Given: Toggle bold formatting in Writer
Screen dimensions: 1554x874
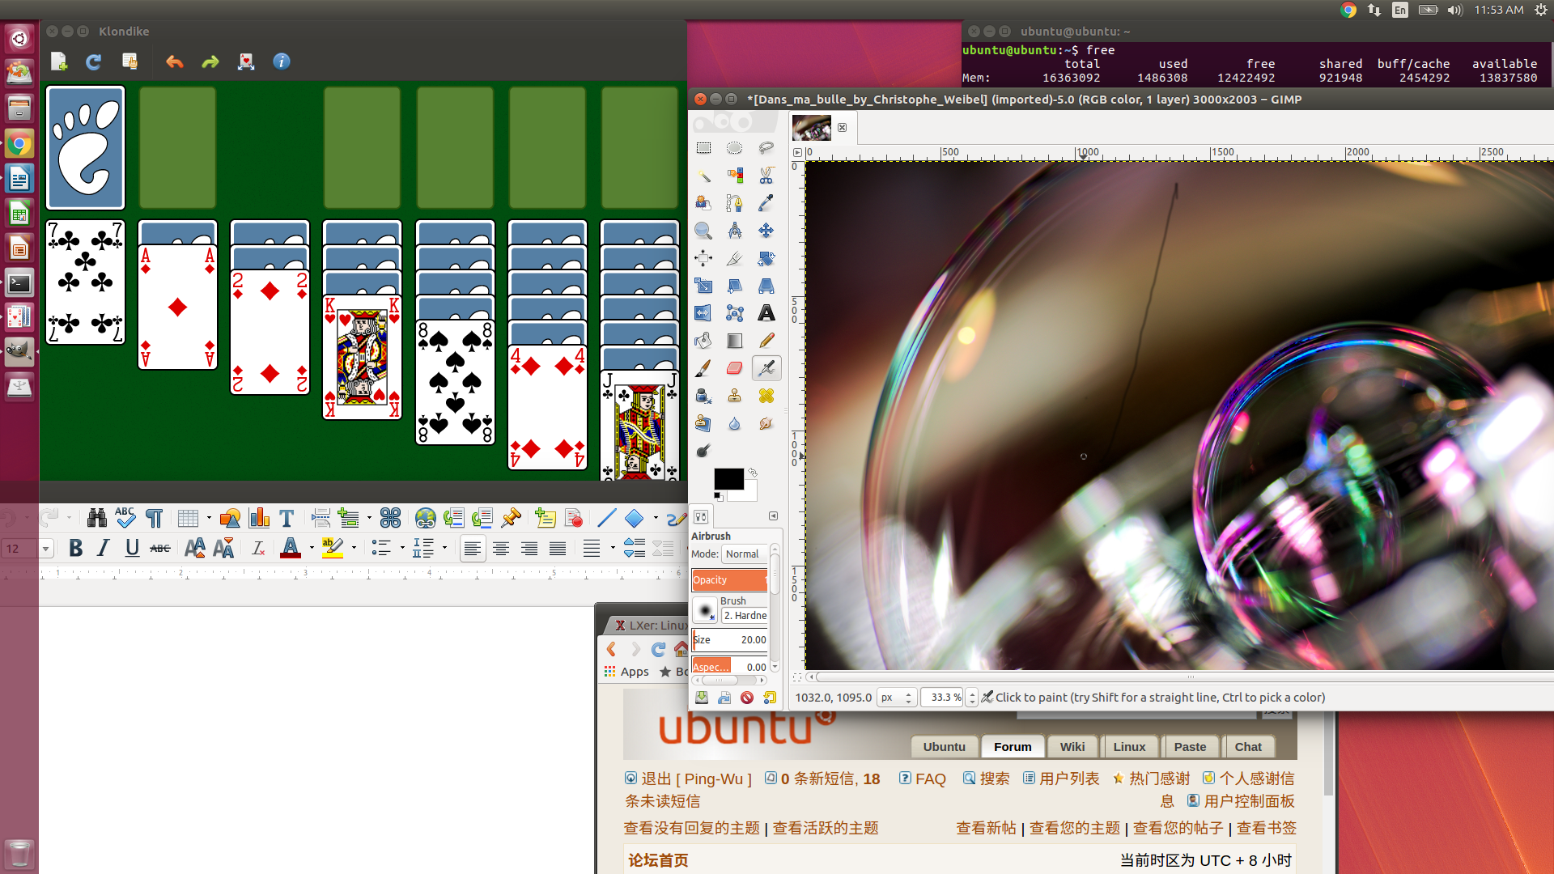Looking at the screenshot, I should point(75,549).
